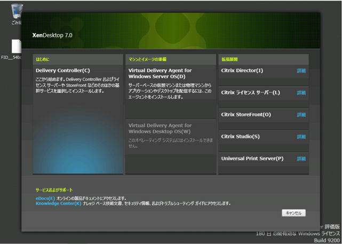Open 詳細 link for Citrix ライセンス サーバー
Image resolution: width=342 pixels, height=244 pixels.
(x=301, y=93)
